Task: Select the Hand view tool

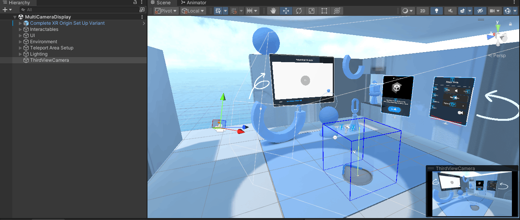Action: pos(273,11)
